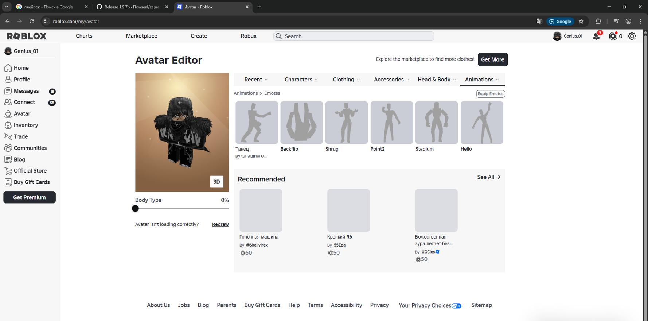Click the Redraw link

tap(220, 224)
